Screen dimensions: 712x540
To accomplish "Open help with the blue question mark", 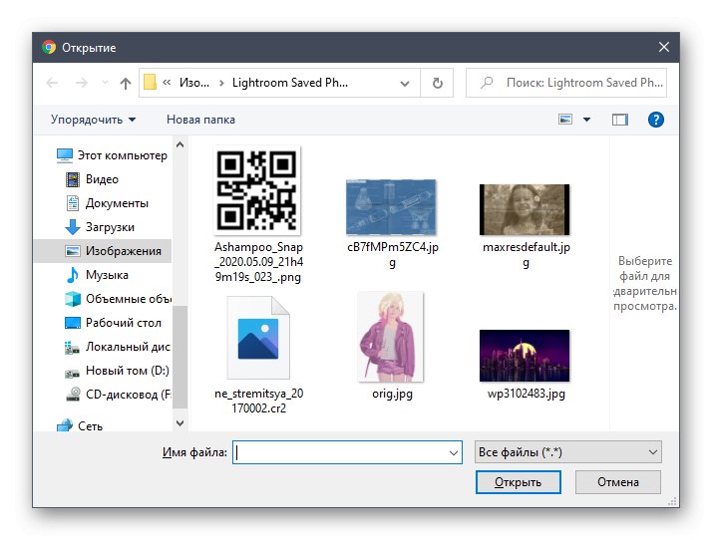I will [x=655, y=120].
